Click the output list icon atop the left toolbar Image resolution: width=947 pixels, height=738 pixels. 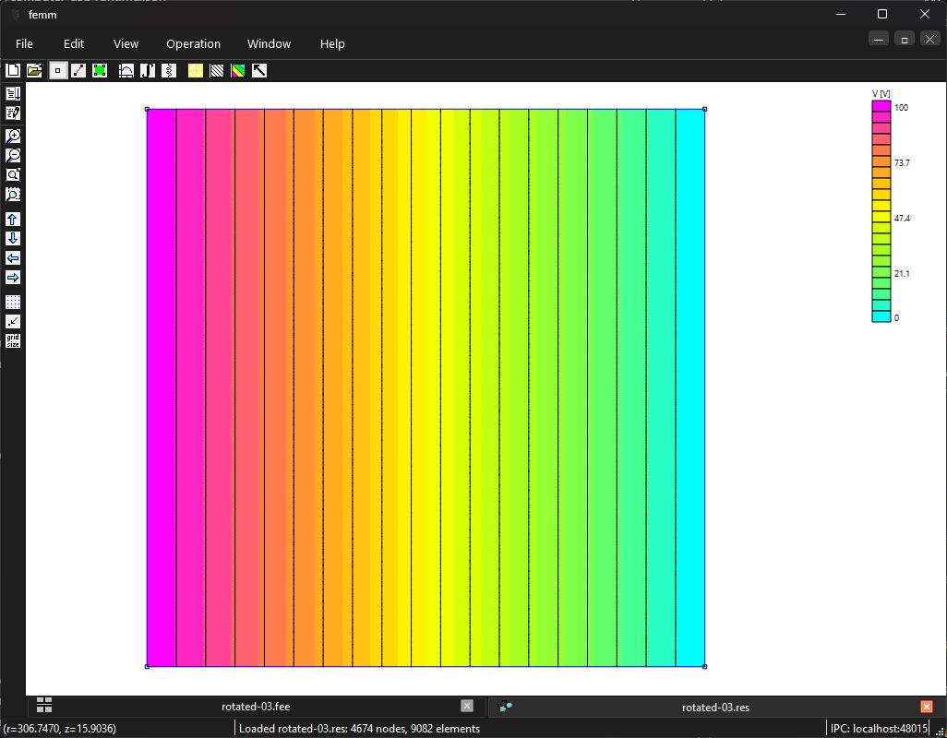pyautogui.click(x=13, y=93)
